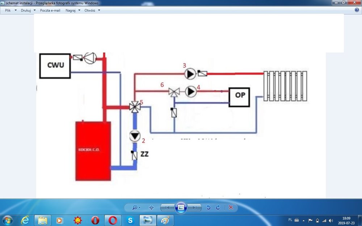This screenshot has width=362, height=226.
Task: Start the slide show
Action: coord(181,208)
